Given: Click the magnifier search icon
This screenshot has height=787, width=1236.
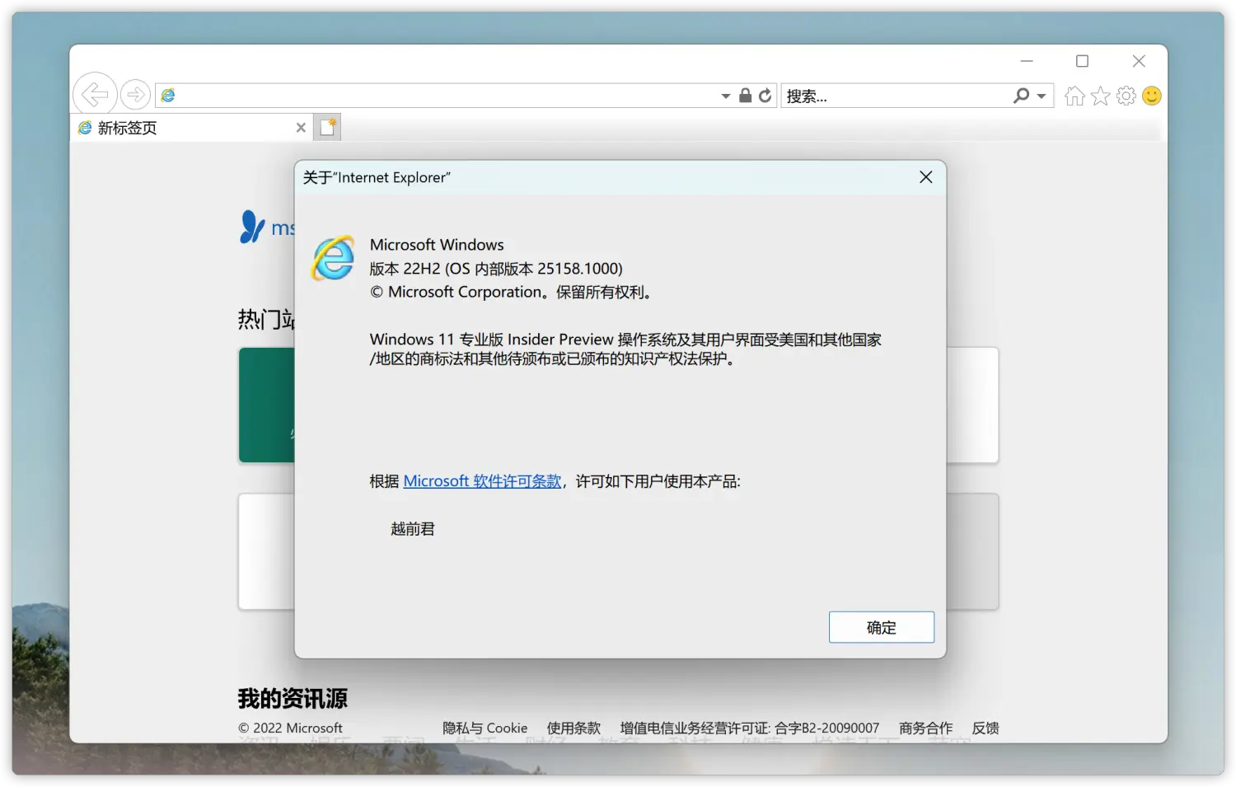Looking at the screenshot, I should 1022,96.
